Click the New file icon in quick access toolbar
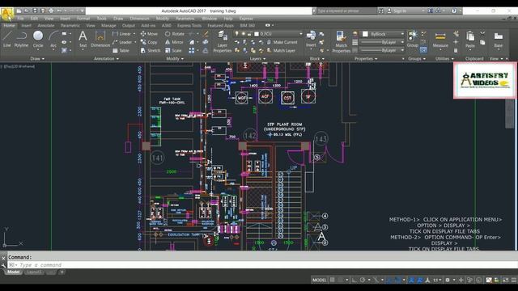The width and height of the screenshot is (518, 291). [19, 11]
